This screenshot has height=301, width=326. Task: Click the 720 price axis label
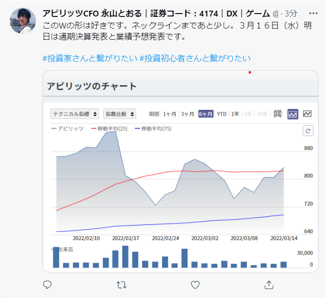point(309,204)
